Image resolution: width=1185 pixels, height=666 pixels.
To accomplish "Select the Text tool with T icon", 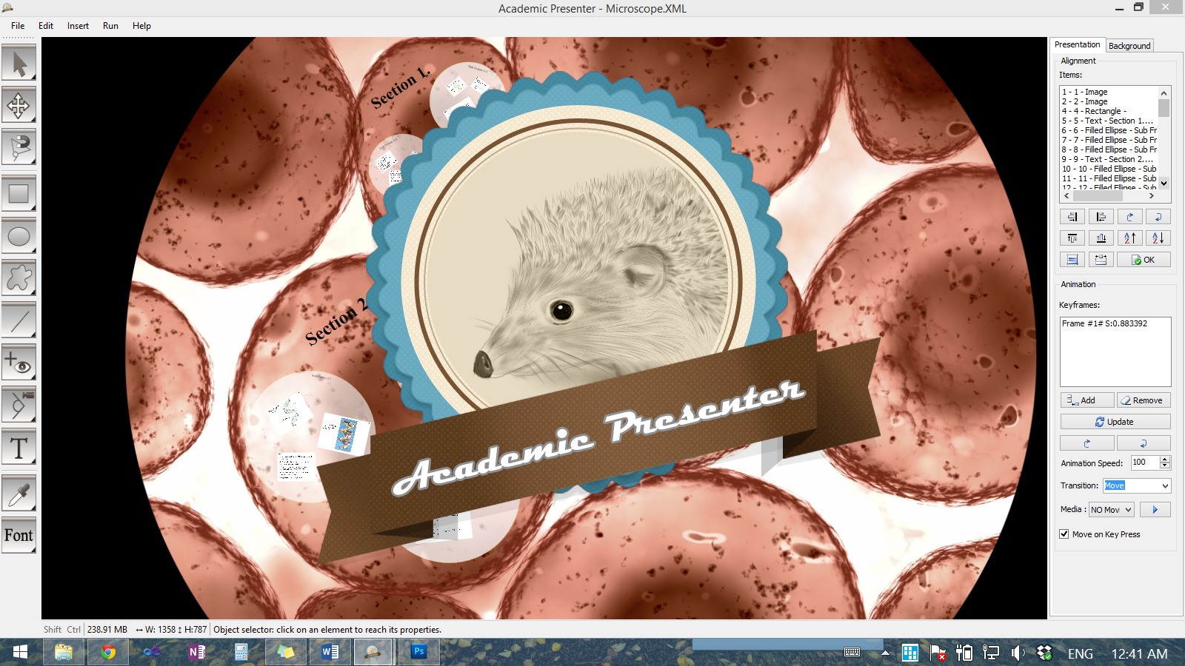I will tap(19, 448).
